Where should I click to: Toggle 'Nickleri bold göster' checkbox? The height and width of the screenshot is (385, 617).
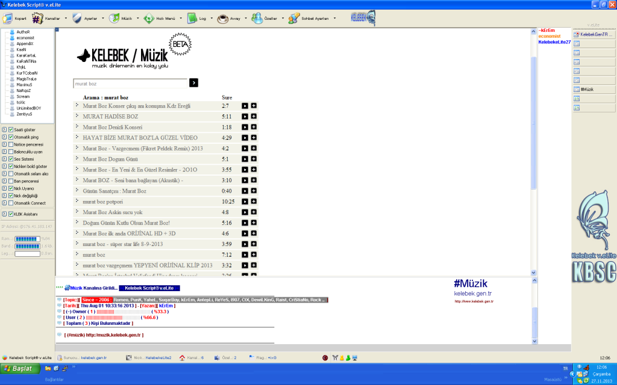[x=11, y=167]
